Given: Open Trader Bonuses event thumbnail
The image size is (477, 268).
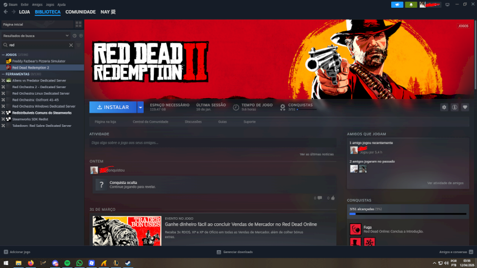Looking at the screenshot, I should pyautogui.click(x=127, y=231).
